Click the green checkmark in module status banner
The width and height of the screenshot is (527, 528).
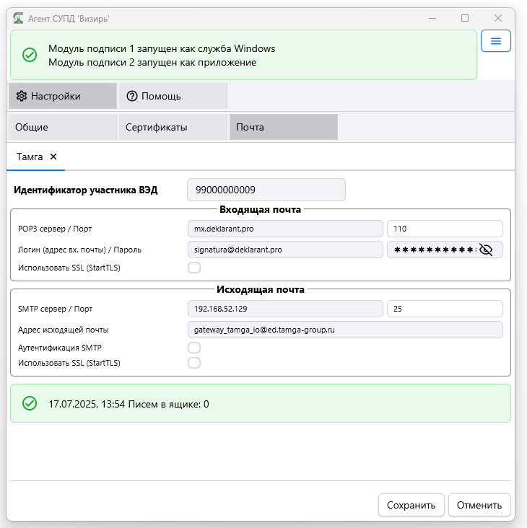30,55
